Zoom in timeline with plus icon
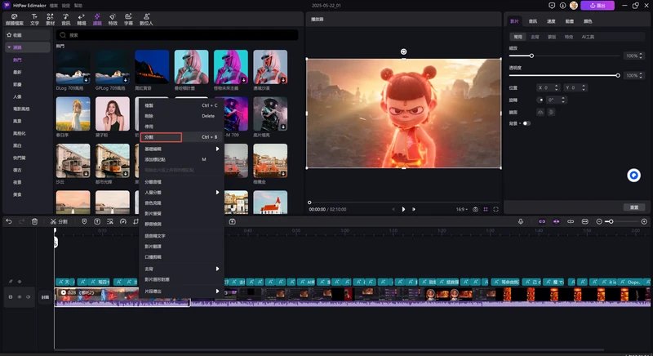This screenshot has width=653, height=356. tap(644, 221)
